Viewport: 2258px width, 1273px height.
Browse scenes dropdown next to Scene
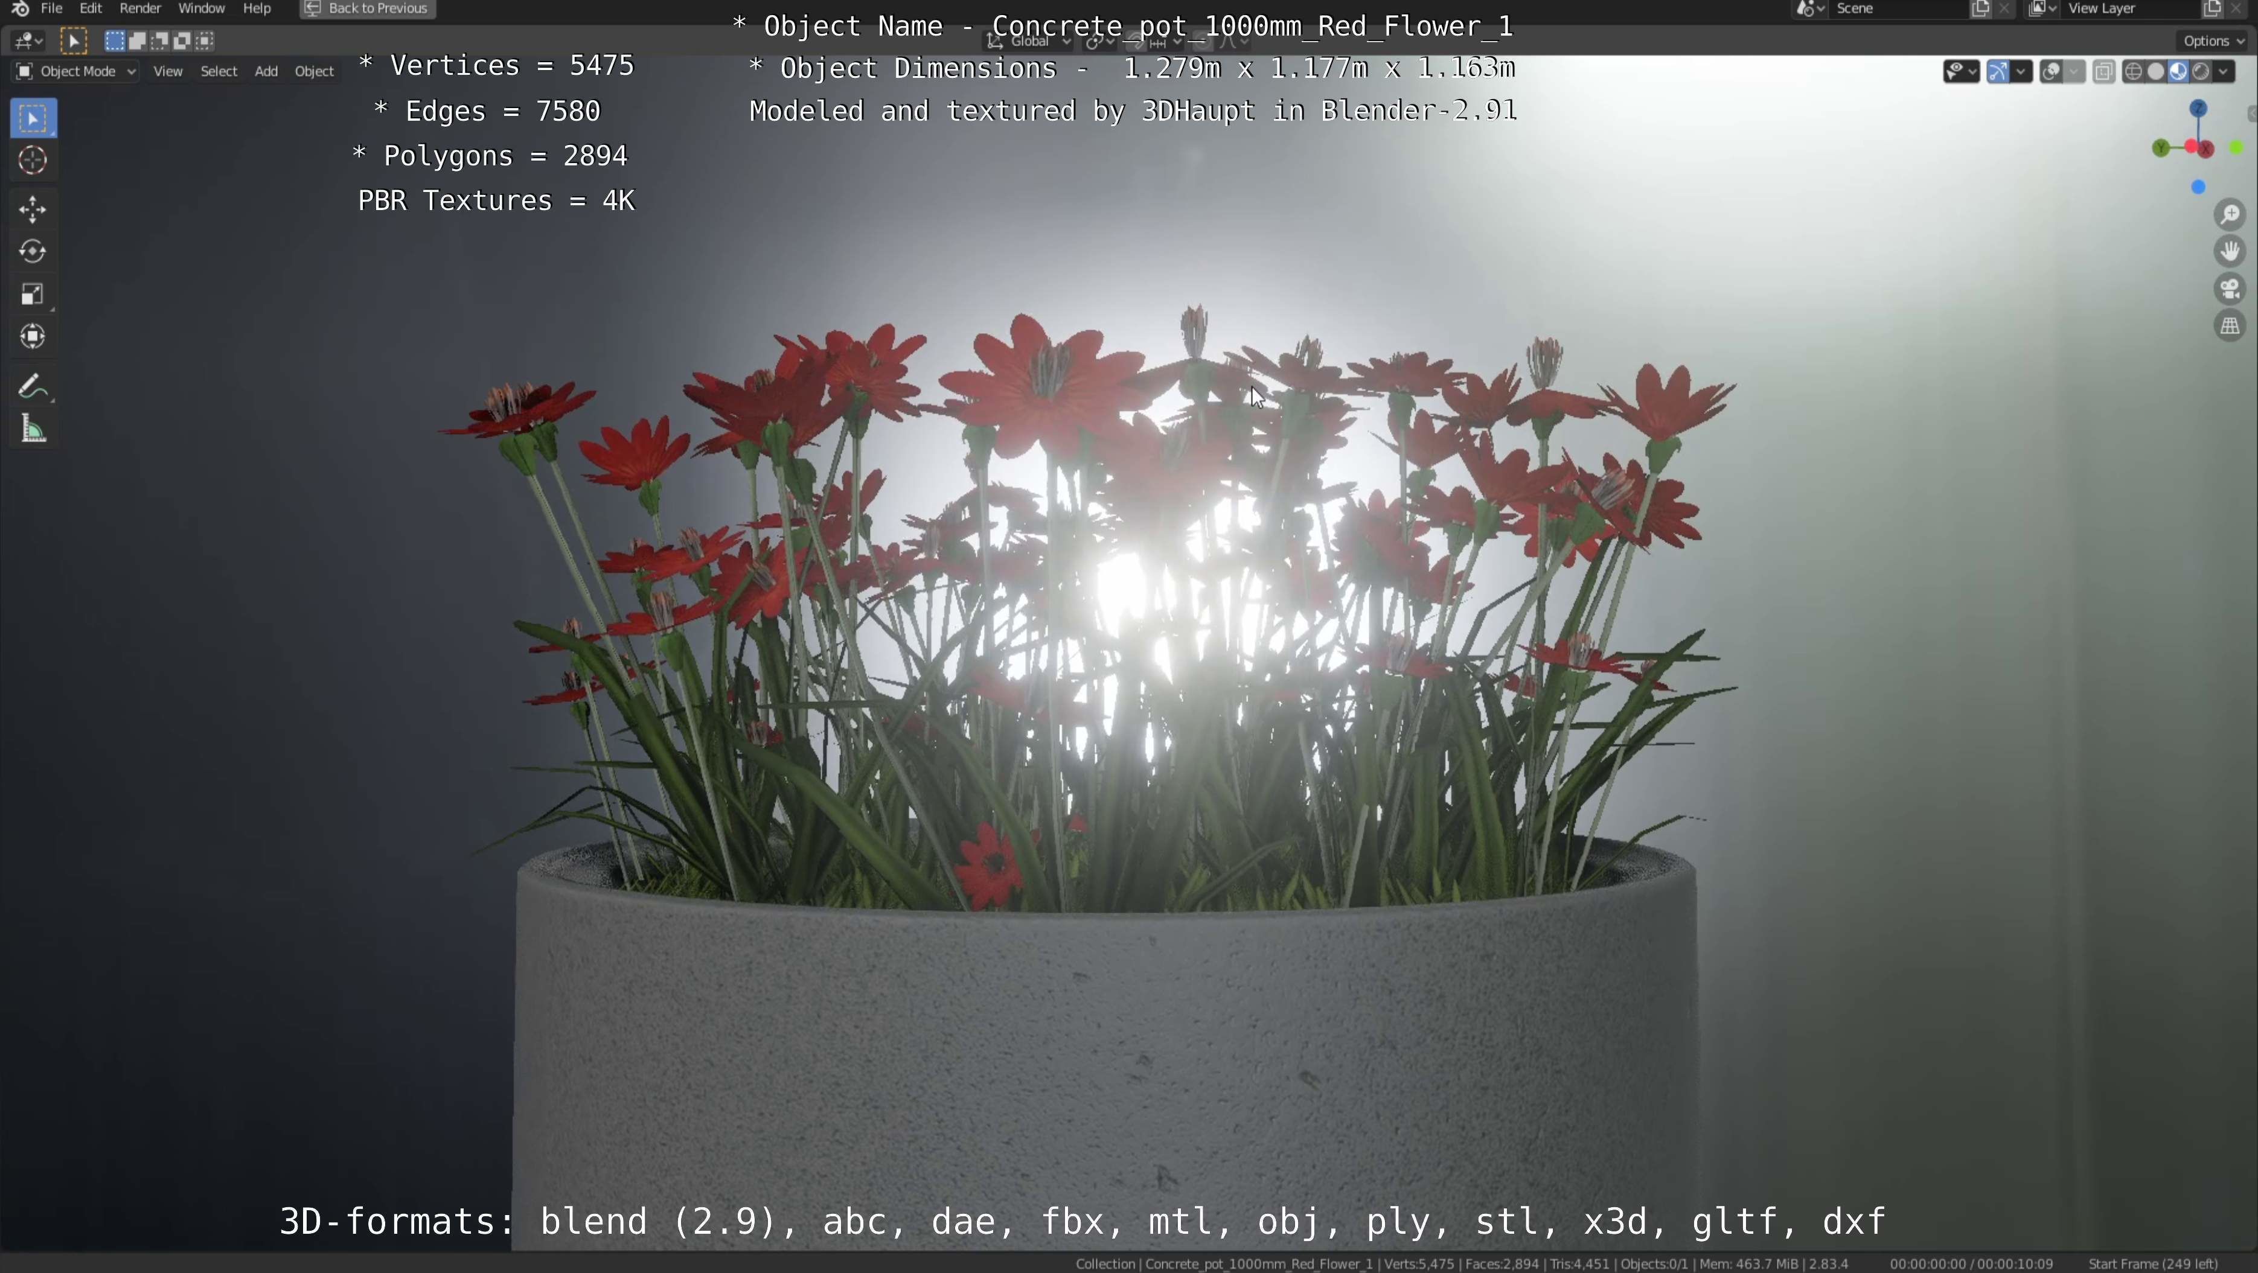(1810, 9)
